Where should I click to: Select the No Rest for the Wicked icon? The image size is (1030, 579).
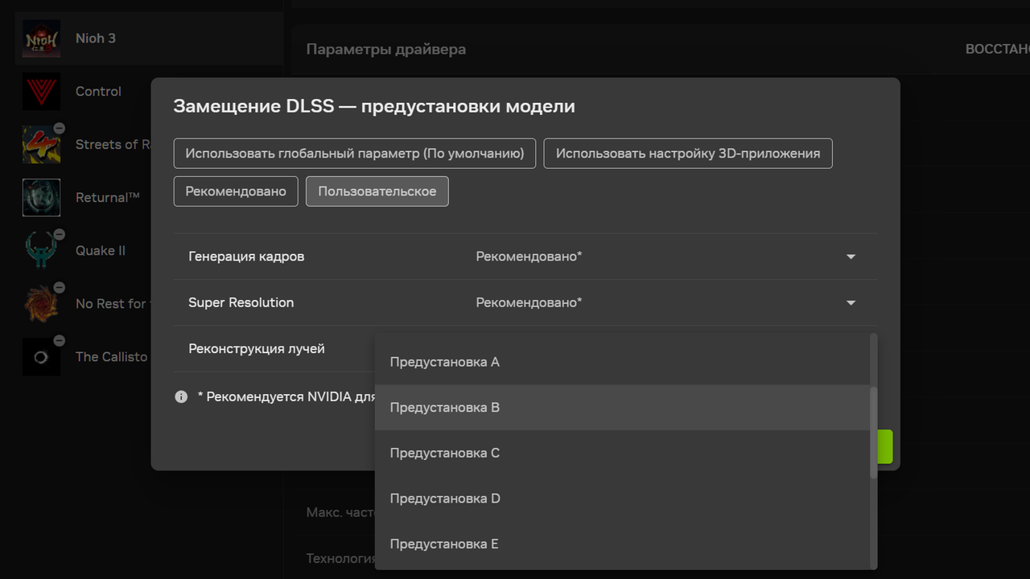click(x=41, y=304)
